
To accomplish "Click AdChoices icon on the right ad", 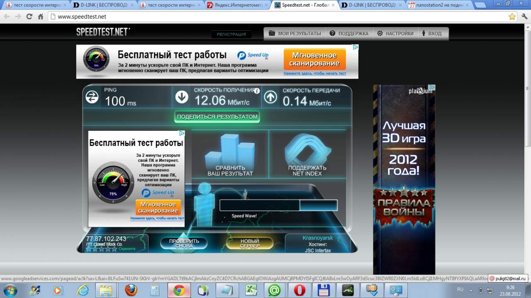I will click(432, 88).
